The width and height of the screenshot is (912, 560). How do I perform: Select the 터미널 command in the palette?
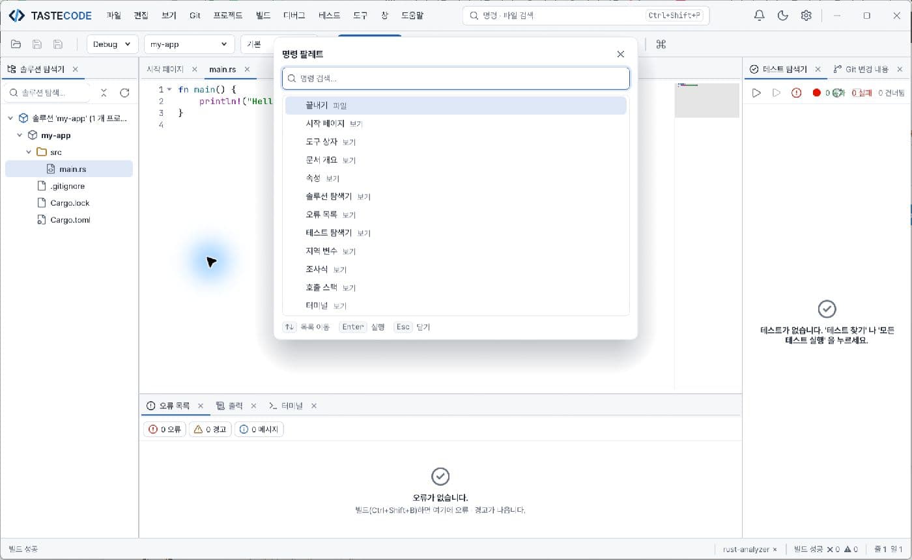tap(456, 306)
